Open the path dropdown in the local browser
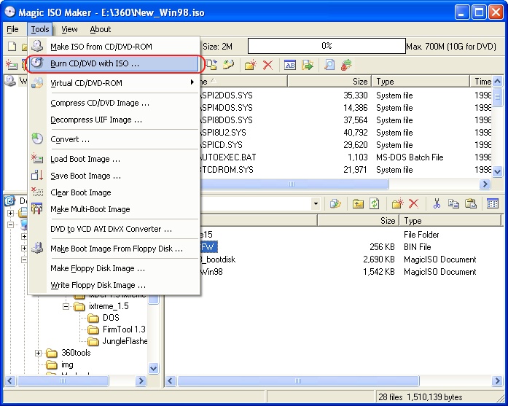 click(x=316, y=204)
